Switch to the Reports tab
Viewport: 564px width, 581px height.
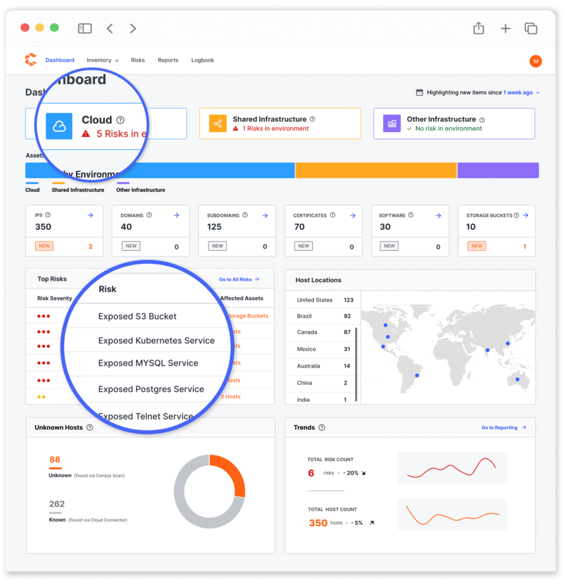[168, 60]
